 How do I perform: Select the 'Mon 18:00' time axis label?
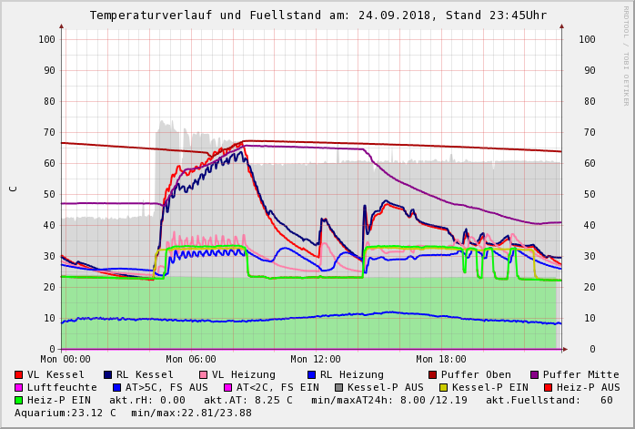click(x=441, y=359)
